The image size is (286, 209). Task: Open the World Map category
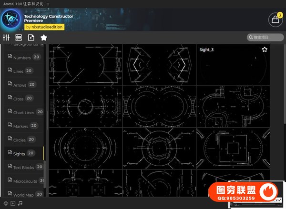coord(22,195)
